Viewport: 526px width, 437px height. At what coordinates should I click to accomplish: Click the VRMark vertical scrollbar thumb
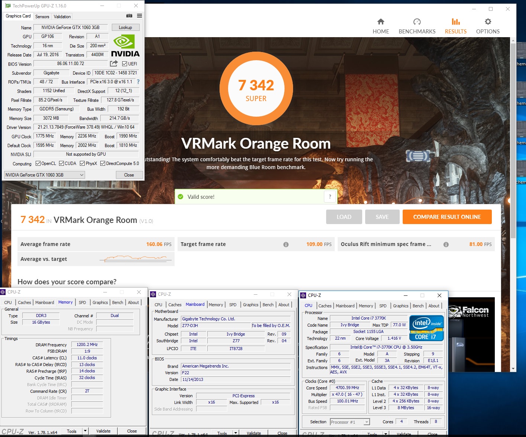[x=513, y=140]
